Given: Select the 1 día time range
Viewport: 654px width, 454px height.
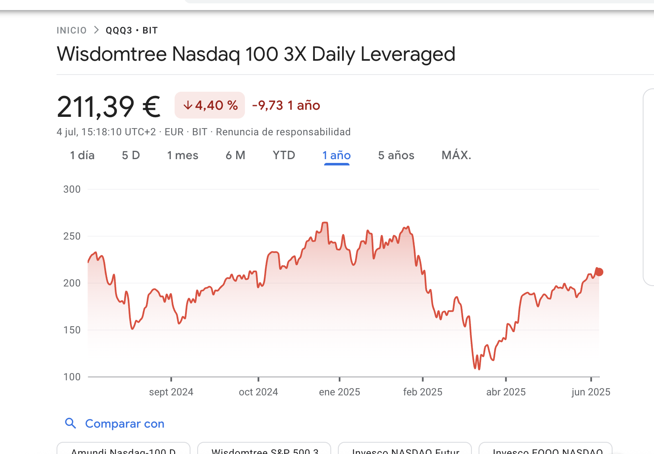Looking at the screenshot, I should [82, 155].
